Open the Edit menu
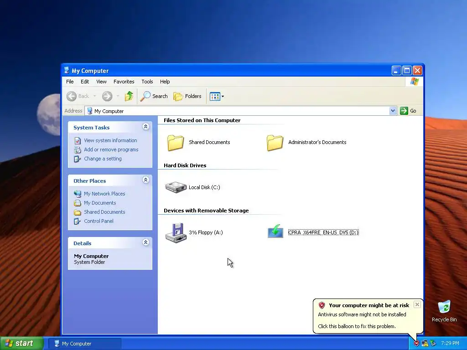Image resolution: width=467 pixels, height=350 pixels. pos(85,82)
